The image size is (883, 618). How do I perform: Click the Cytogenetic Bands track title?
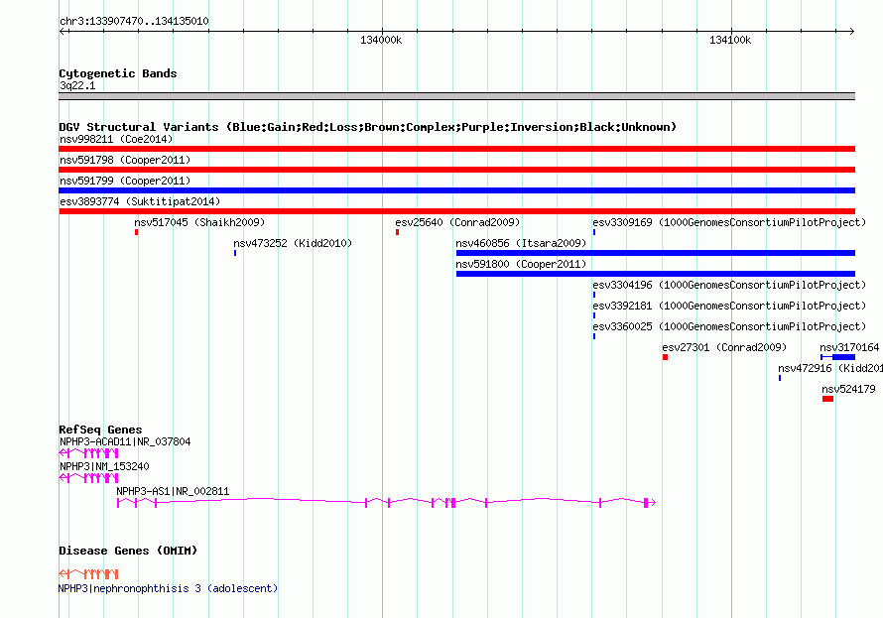click(x=118, y=73)
